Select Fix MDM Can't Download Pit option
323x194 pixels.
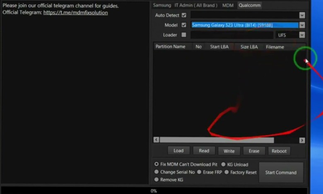click(x=186, y=164)
